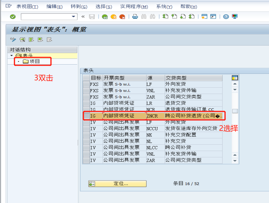This screenshot has width=269, height=203.
Task: Click the Generate Shortcut icon
Action: coord(213,17)
